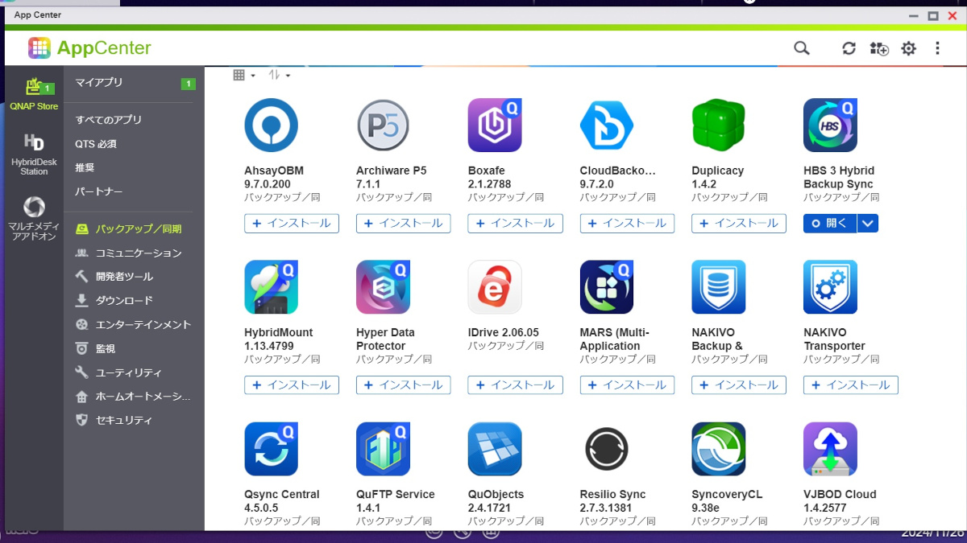
Task: Open the QuFTP Service app icon
Action: click(x=383, y=449)
